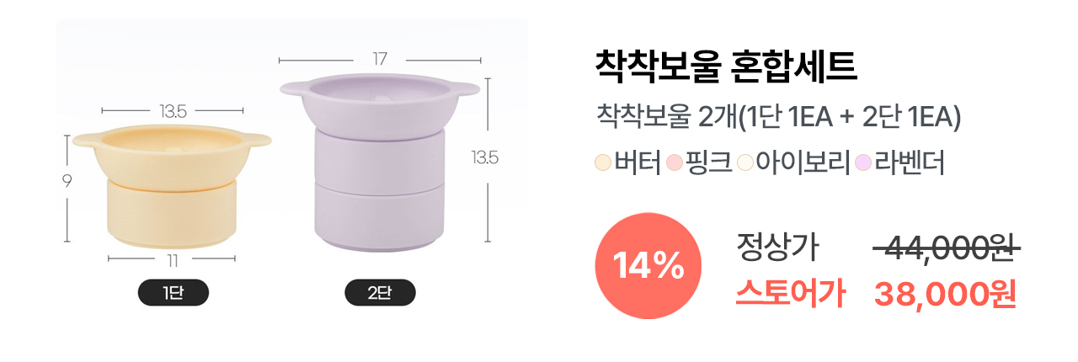Image resolution: width=1078 pixels, height=362 pixels.
Task: Pick the lavender color swatch
Action: [862, 162]
